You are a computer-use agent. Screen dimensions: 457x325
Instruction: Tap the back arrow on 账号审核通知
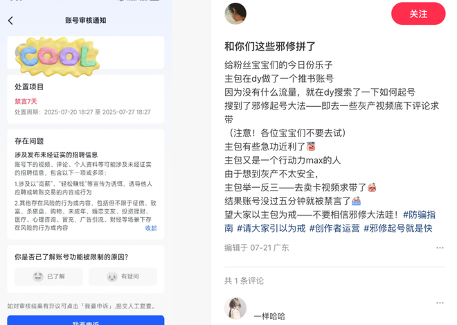[11, 20]
